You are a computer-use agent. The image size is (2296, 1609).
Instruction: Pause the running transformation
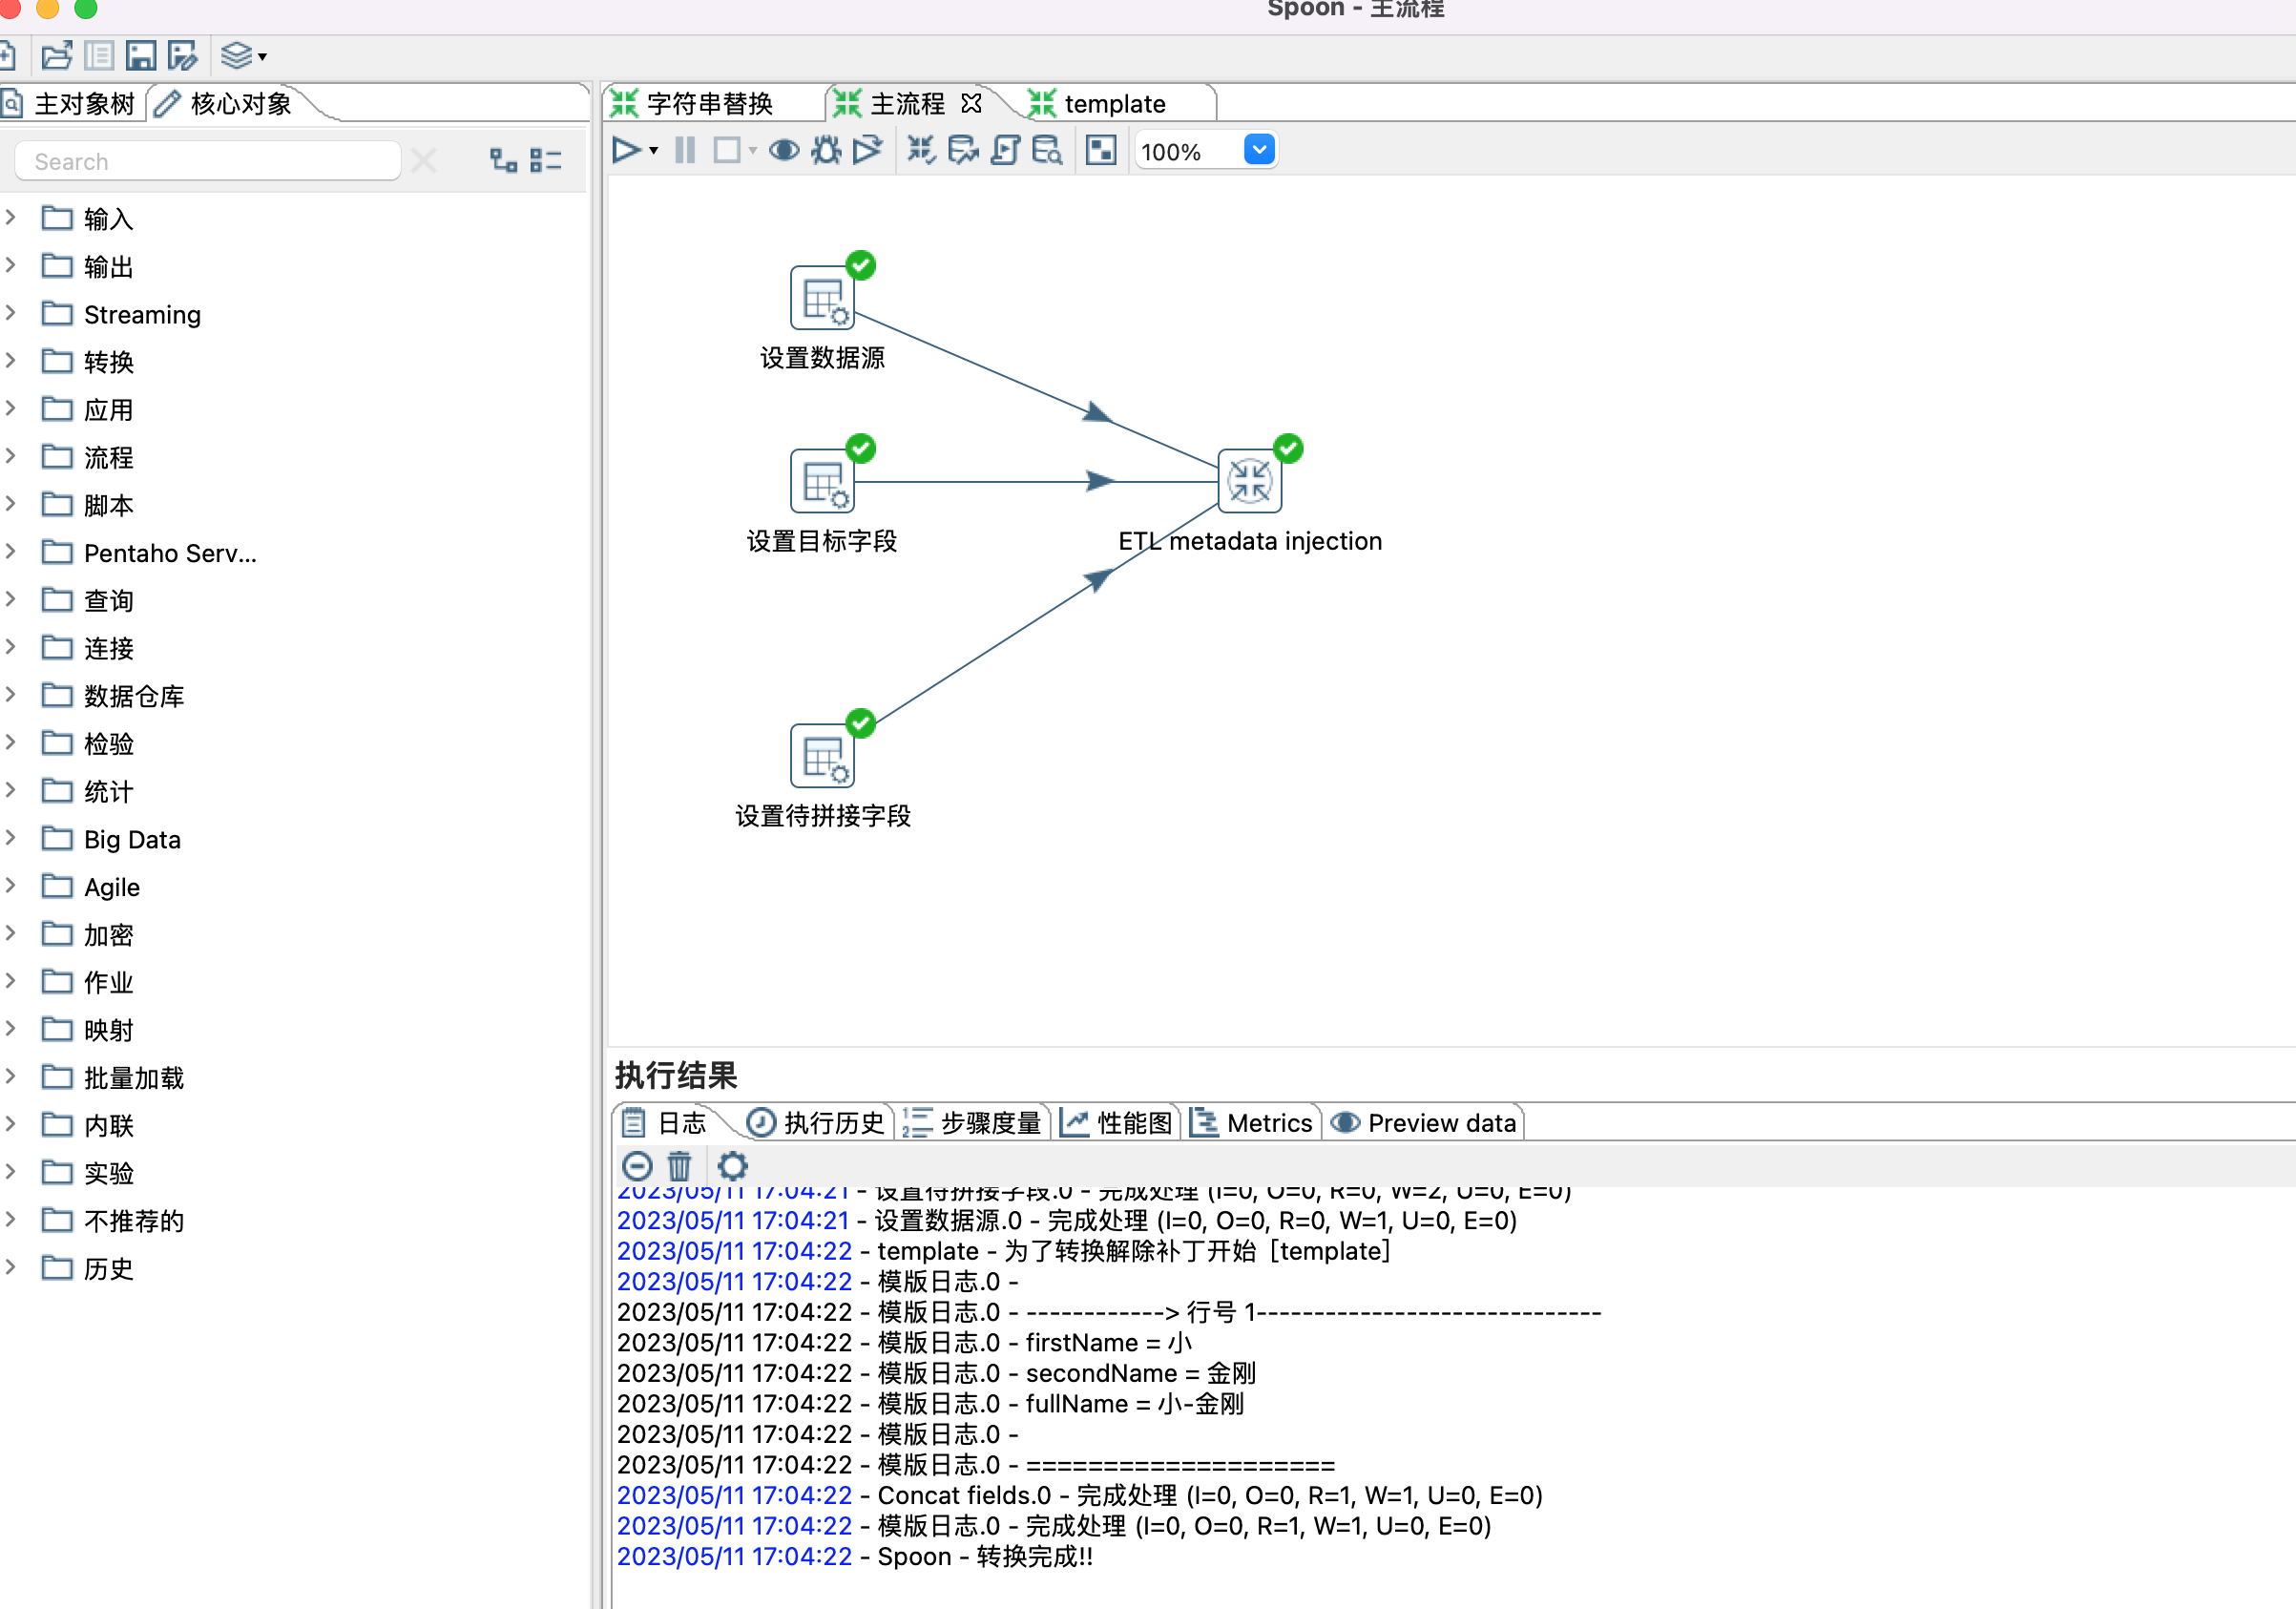point(684,149)
